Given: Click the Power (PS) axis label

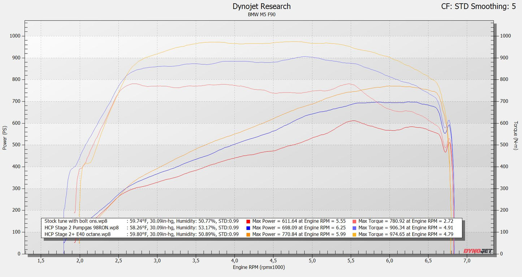Looking at the screenshot, I should point(4,138).
